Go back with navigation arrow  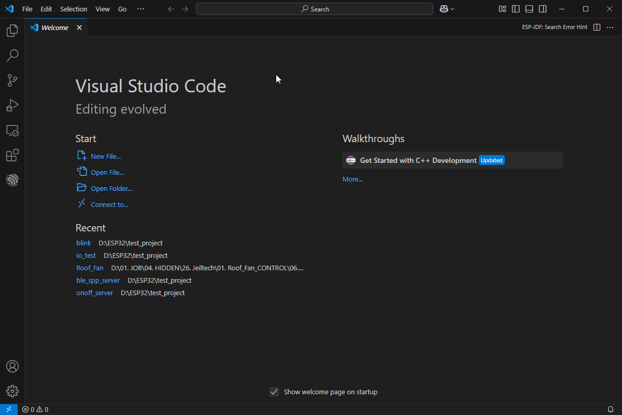[171, 9]
